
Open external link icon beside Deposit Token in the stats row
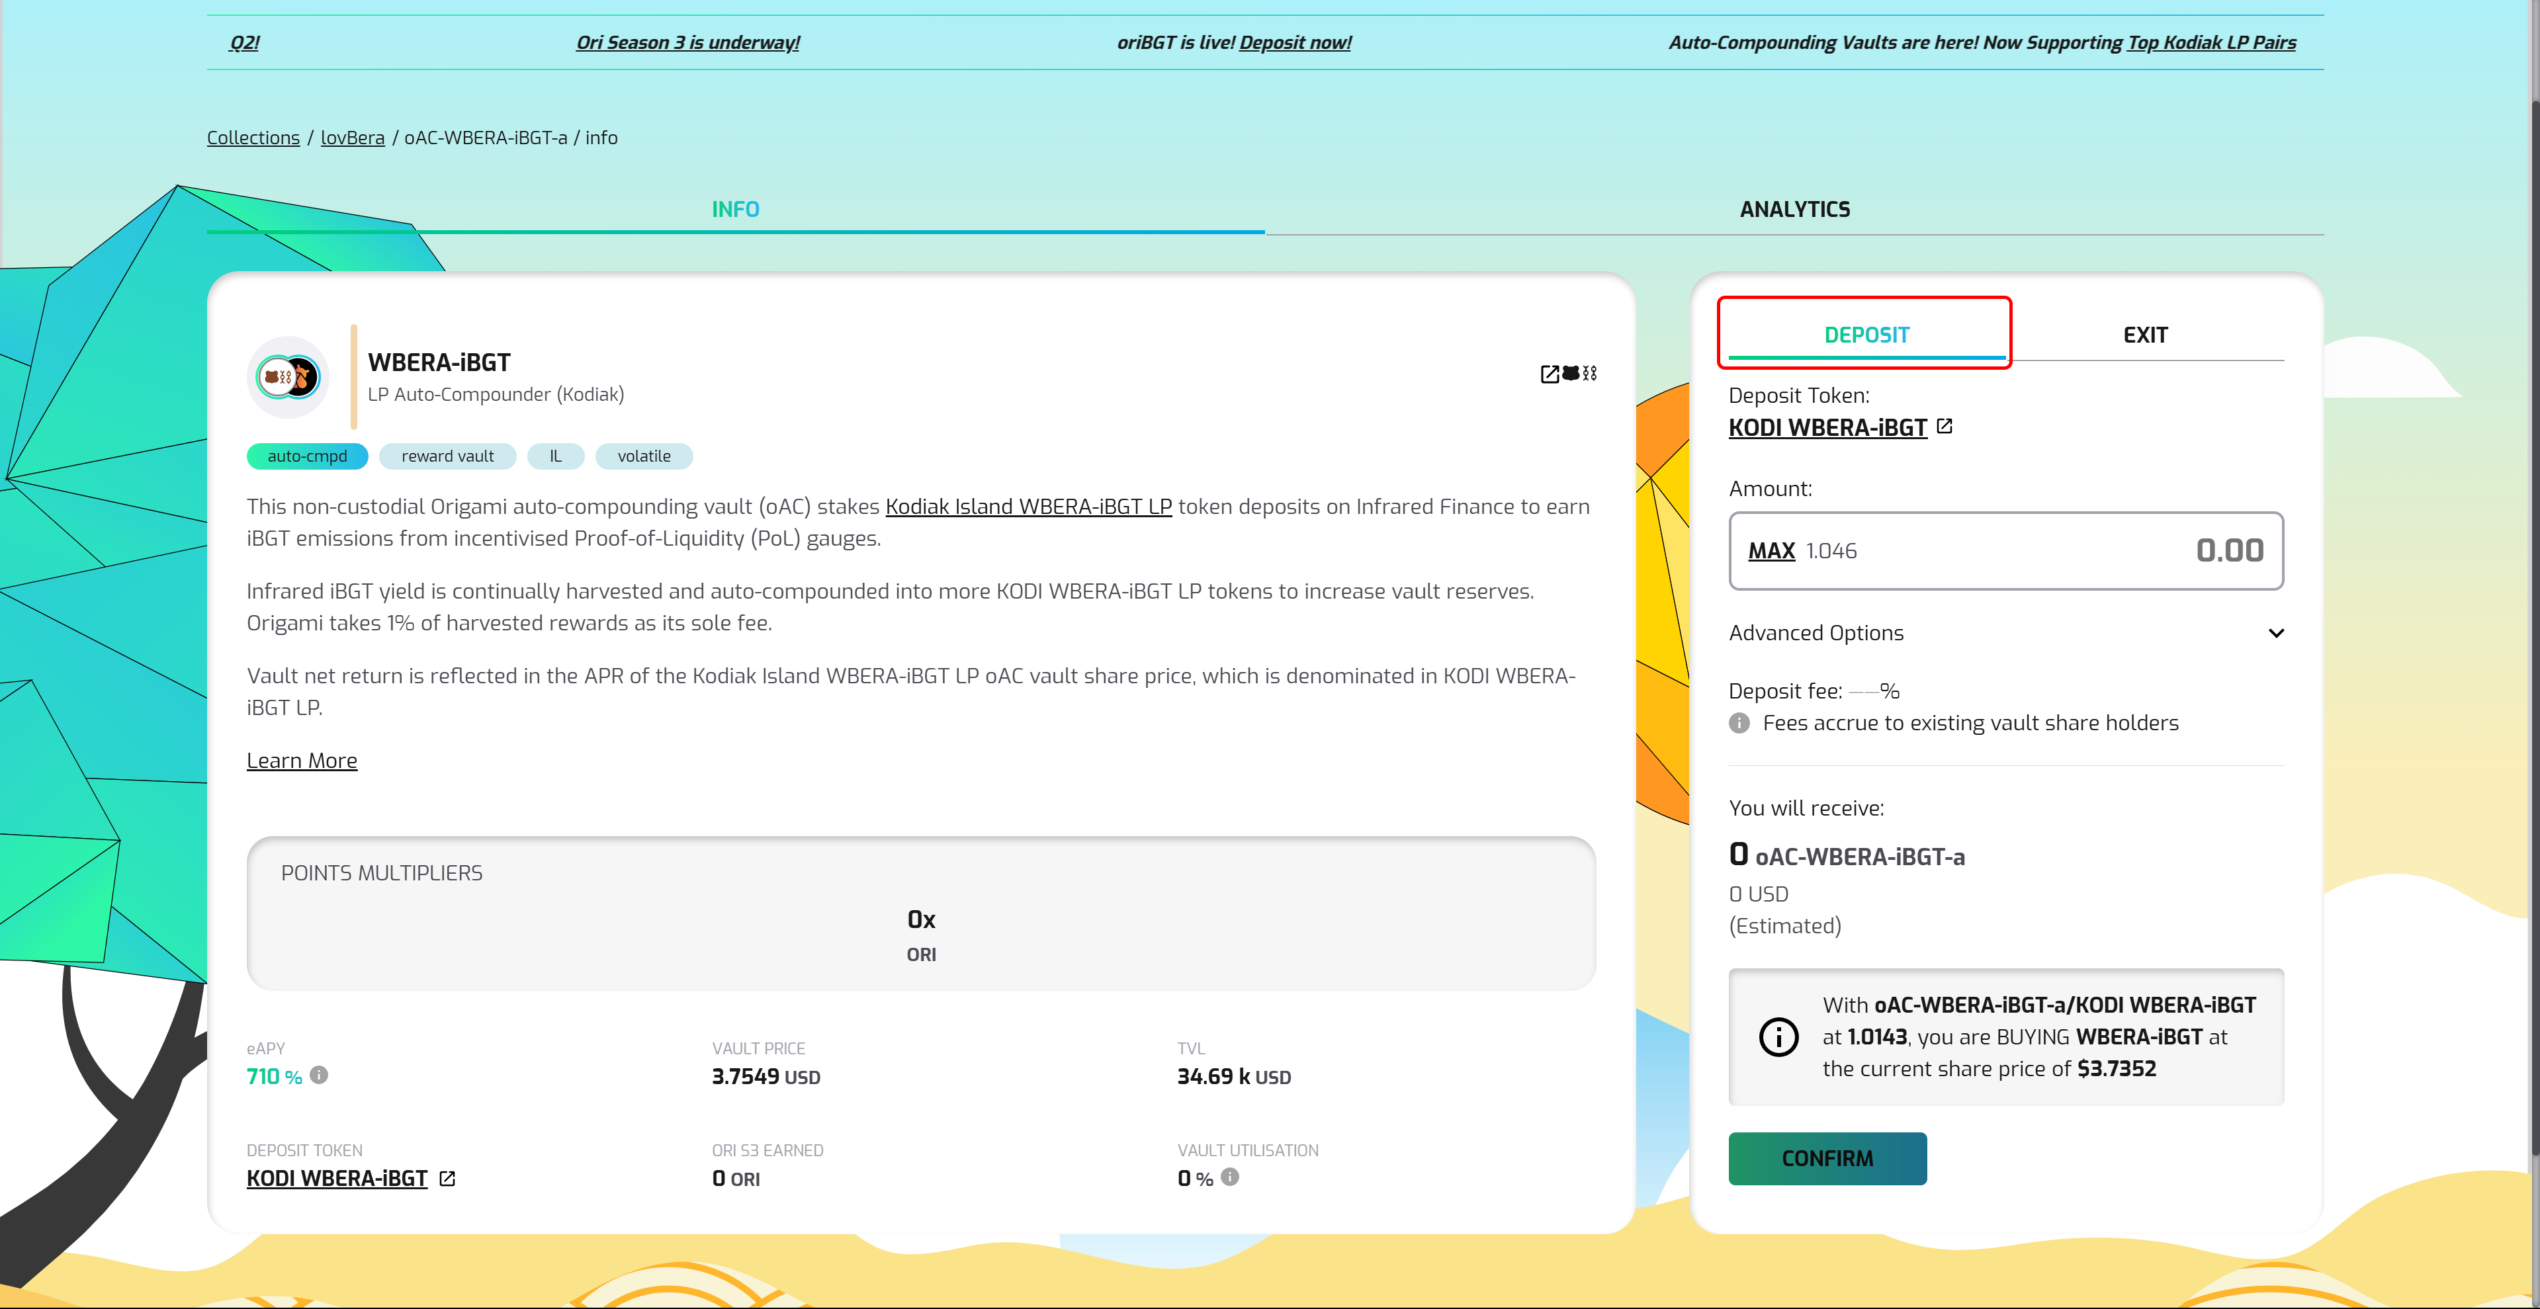[x=447, y=1179]
